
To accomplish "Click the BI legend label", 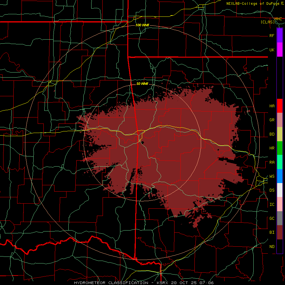I will (272, 232).
